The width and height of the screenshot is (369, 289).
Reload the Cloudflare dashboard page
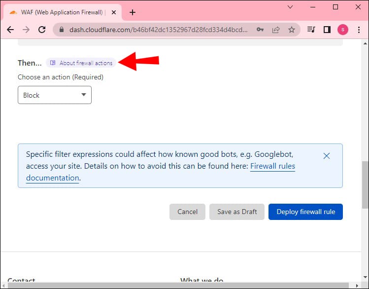click(x=42, y=30)
